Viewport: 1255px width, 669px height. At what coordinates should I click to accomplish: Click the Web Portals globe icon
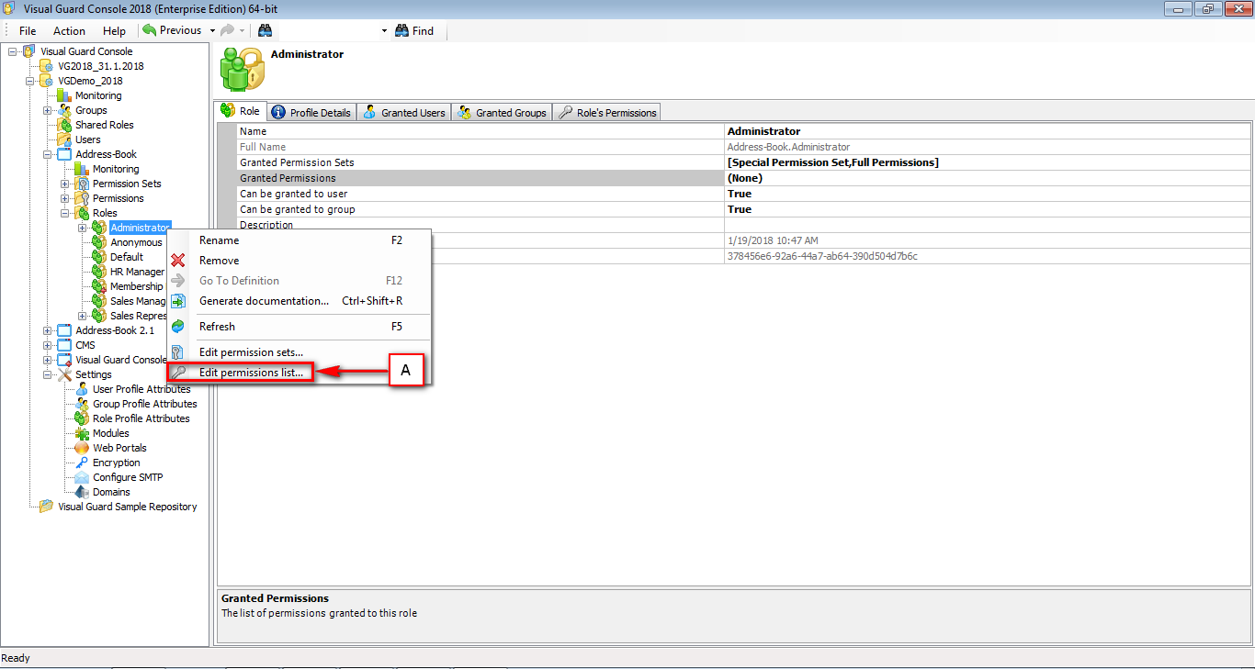(x=80, y=447)
